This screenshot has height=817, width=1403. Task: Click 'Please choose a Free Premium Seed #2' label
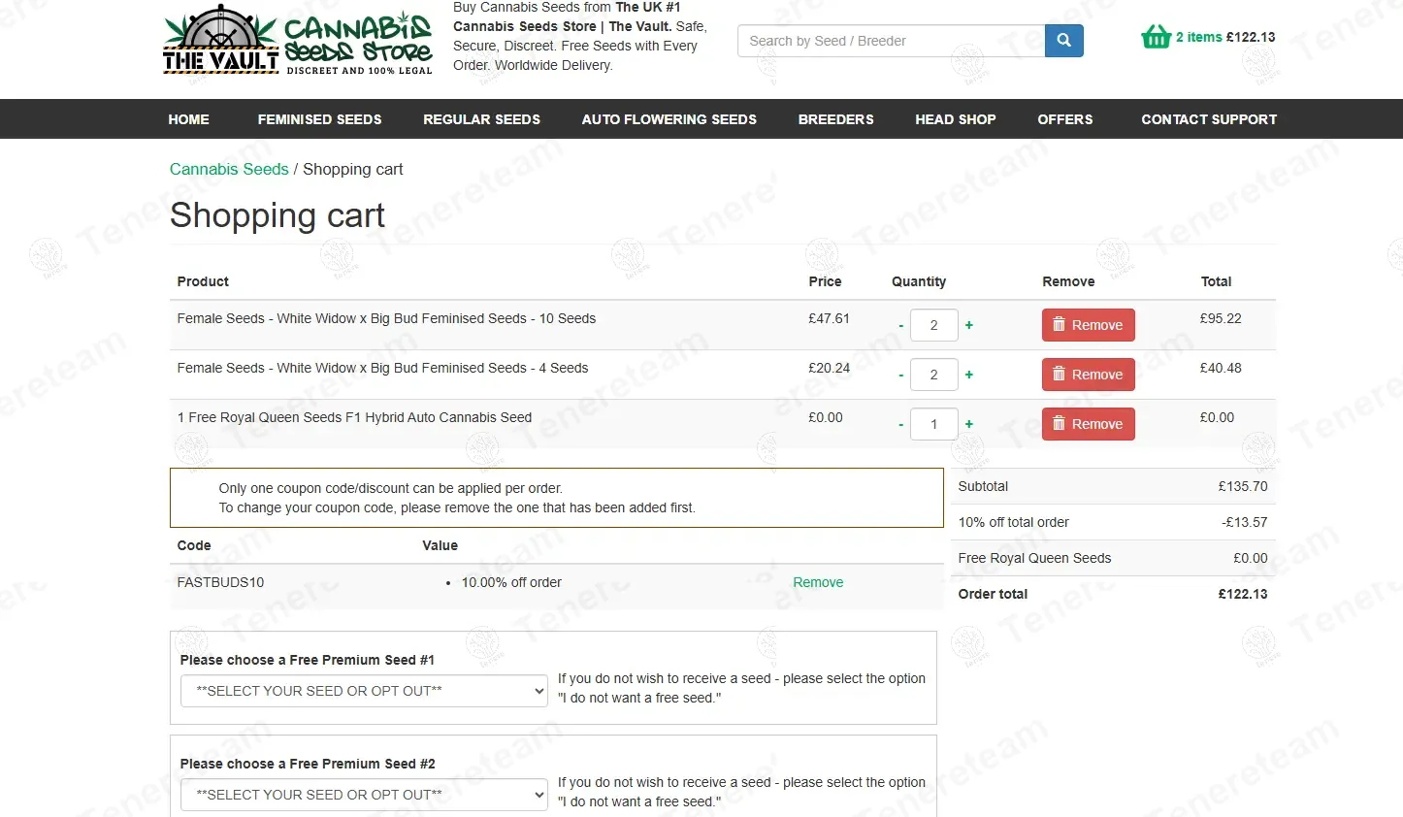pos(308,764)
